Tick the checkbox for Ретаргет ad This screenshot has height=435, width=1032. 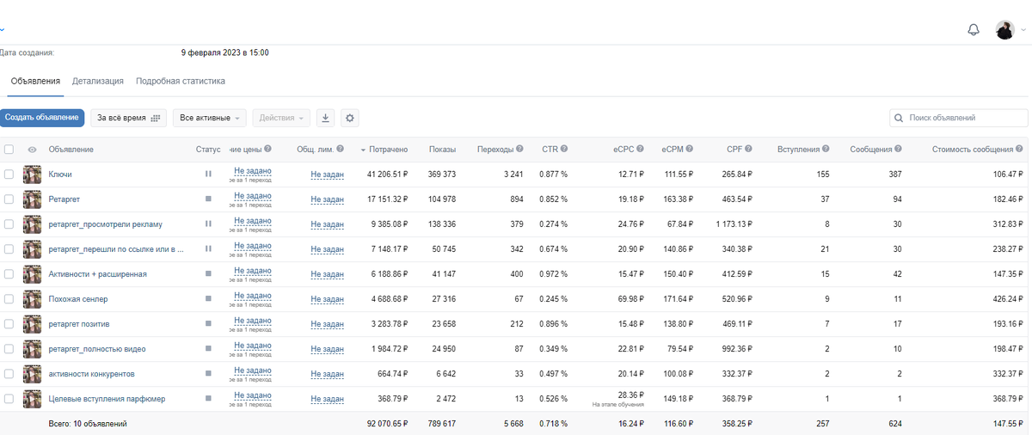pyautogui.click(x=9, y=199)
